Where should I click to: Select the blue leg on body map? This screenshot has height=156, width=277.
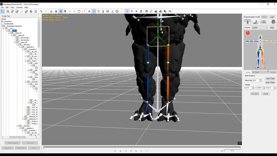258,59
